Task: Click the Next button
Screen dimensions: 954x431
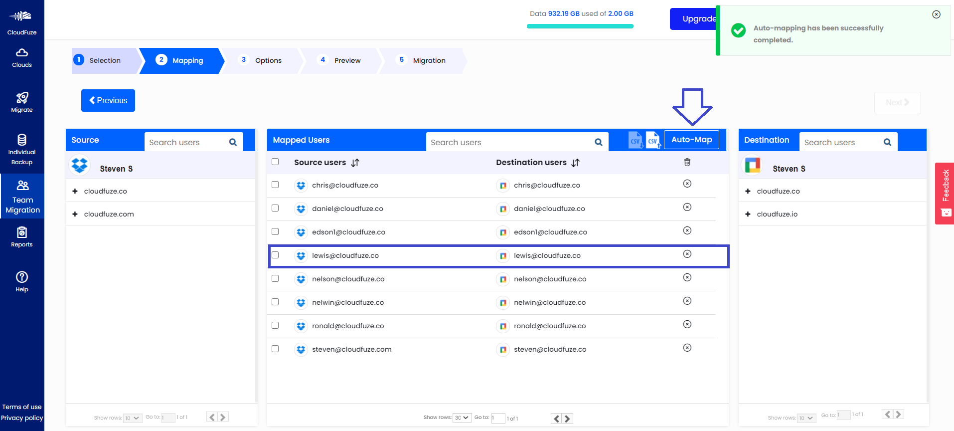Action: (x=897, y=102)
